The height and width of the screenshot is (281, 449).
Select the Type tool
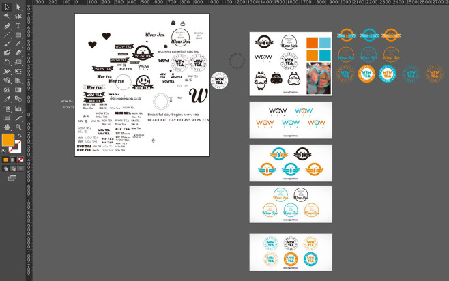point(18,25)
